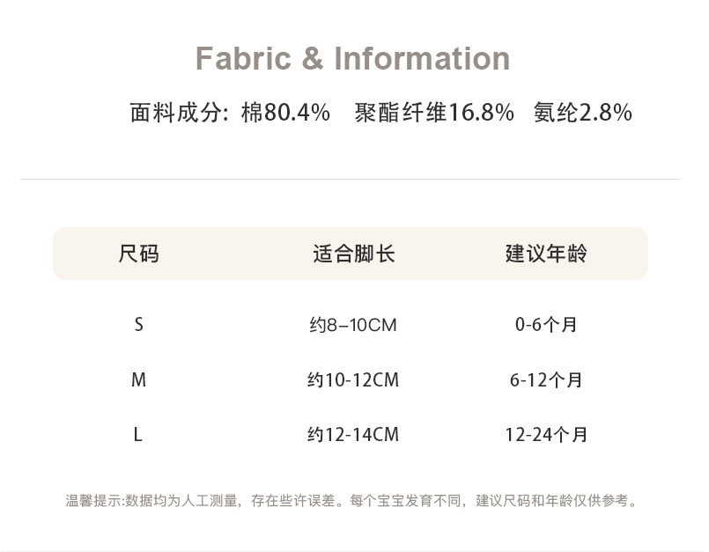Click the 12-24个月 age cell
Viewport: 709px width, 552px height.
(546, 435)
